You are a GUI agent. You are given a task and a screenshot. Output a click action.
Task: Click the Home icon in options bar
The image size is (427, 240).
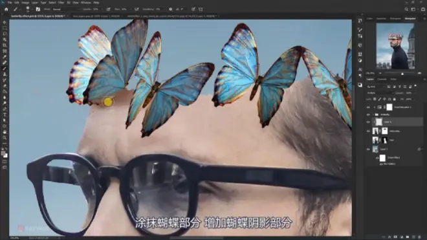coord(6,9)
